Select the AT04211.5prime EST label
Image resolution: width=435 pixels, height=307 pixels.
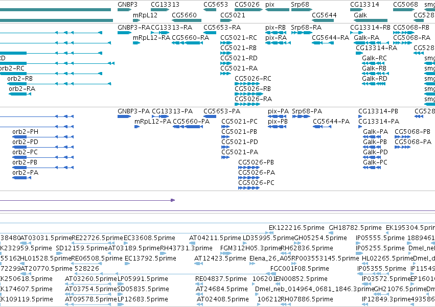215,238
